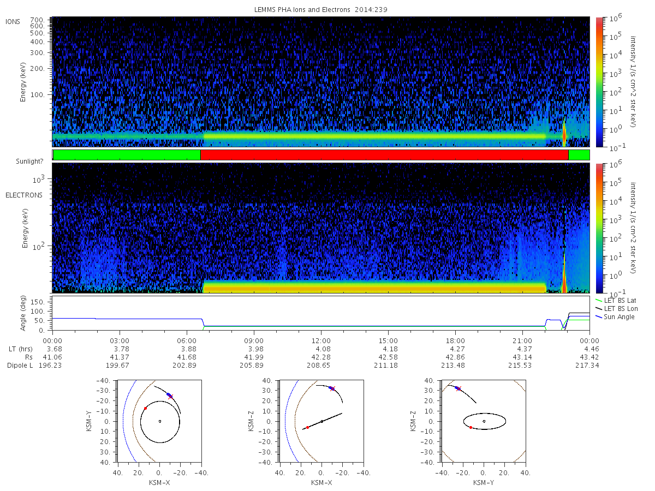Image resolution: width=655 pixels, height=491 pixels.
Task: Select the Rs value 42.28
Action: click(x=321, y=357)
